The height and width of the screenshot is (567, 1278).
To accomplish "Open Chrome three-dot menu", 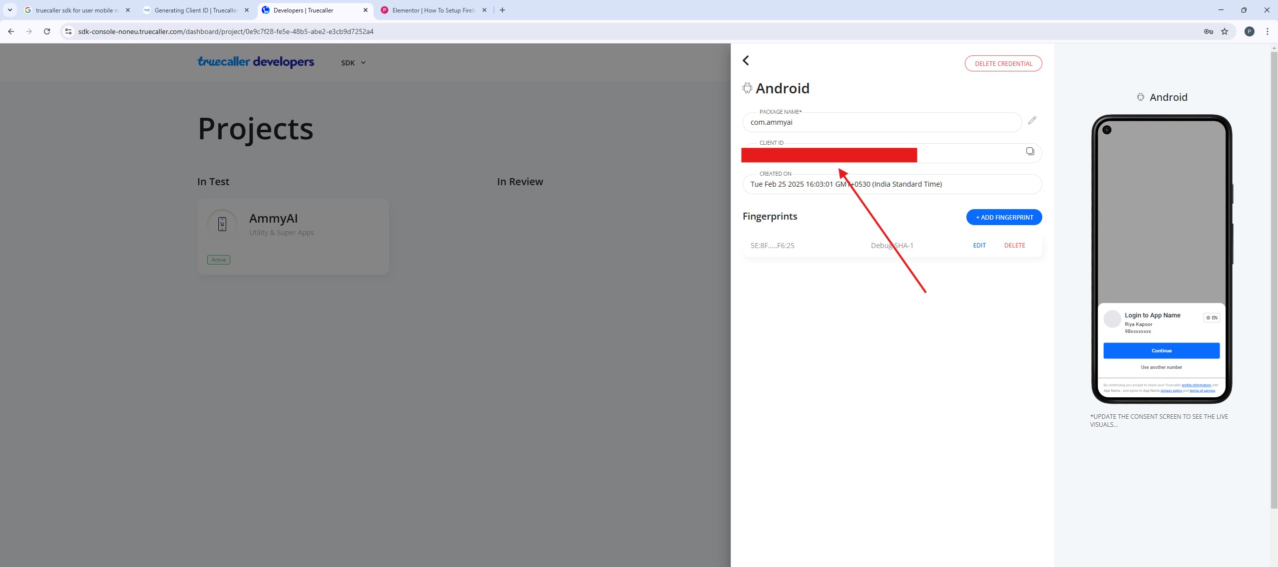I will coord(1267,31).
